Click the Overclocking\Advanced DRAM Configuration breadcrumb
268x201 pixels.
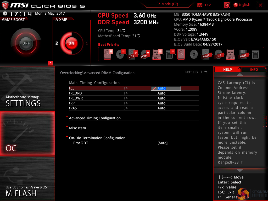point(97,73)
